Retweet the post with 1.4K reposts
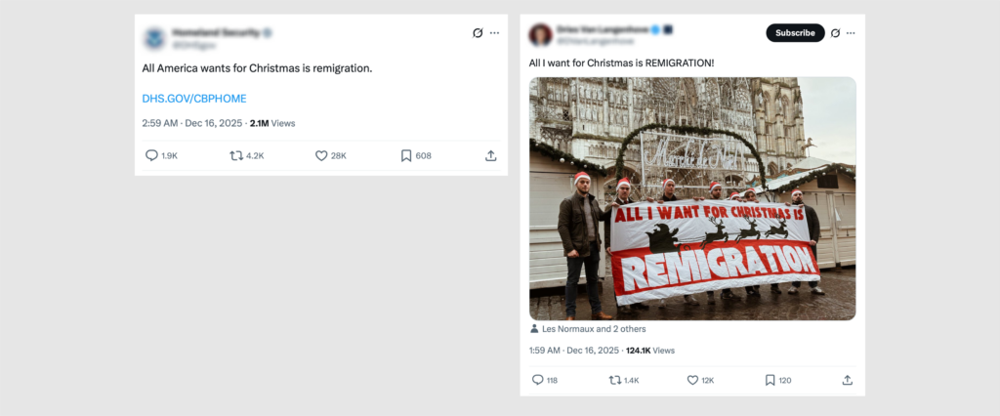Screen dimensions: 1000x416 click(x=615, y=380)
